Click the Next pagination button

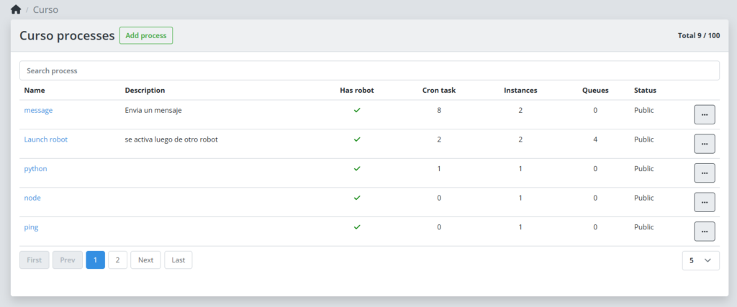(145, 260)
